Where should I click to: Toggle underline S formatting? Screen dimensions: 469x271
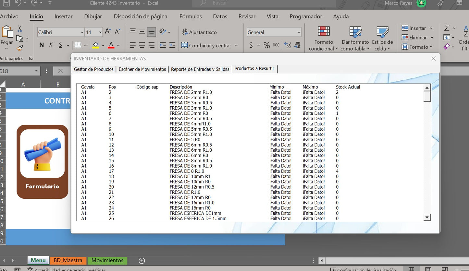[x=61, y=45]
